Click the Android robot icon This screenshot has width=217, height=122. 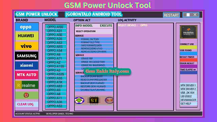79,100
